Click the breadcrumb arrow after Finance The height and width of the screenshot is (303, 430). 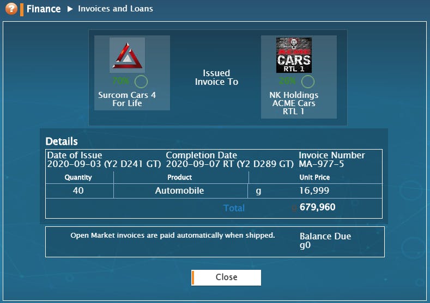pos(70,9)
